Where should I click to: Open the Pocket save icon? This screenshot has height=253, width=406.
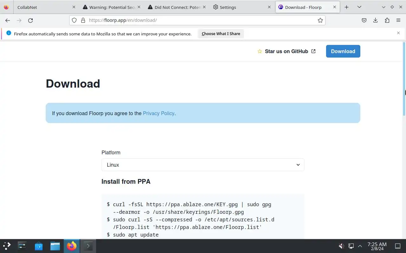(364, 20)
